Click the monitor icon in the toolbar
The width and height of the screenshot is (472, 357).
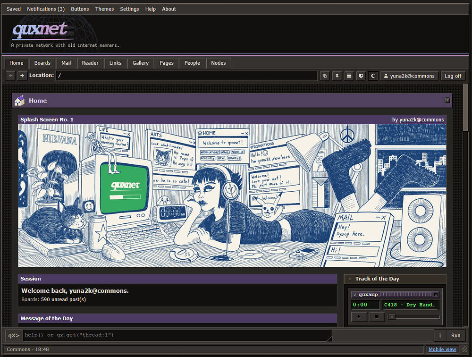(361, 76)
